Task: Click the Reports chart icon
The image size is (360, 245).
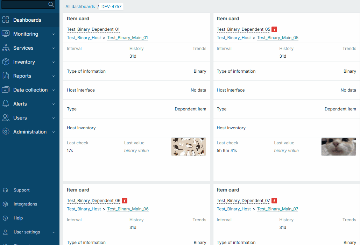Action: point(6,76)
